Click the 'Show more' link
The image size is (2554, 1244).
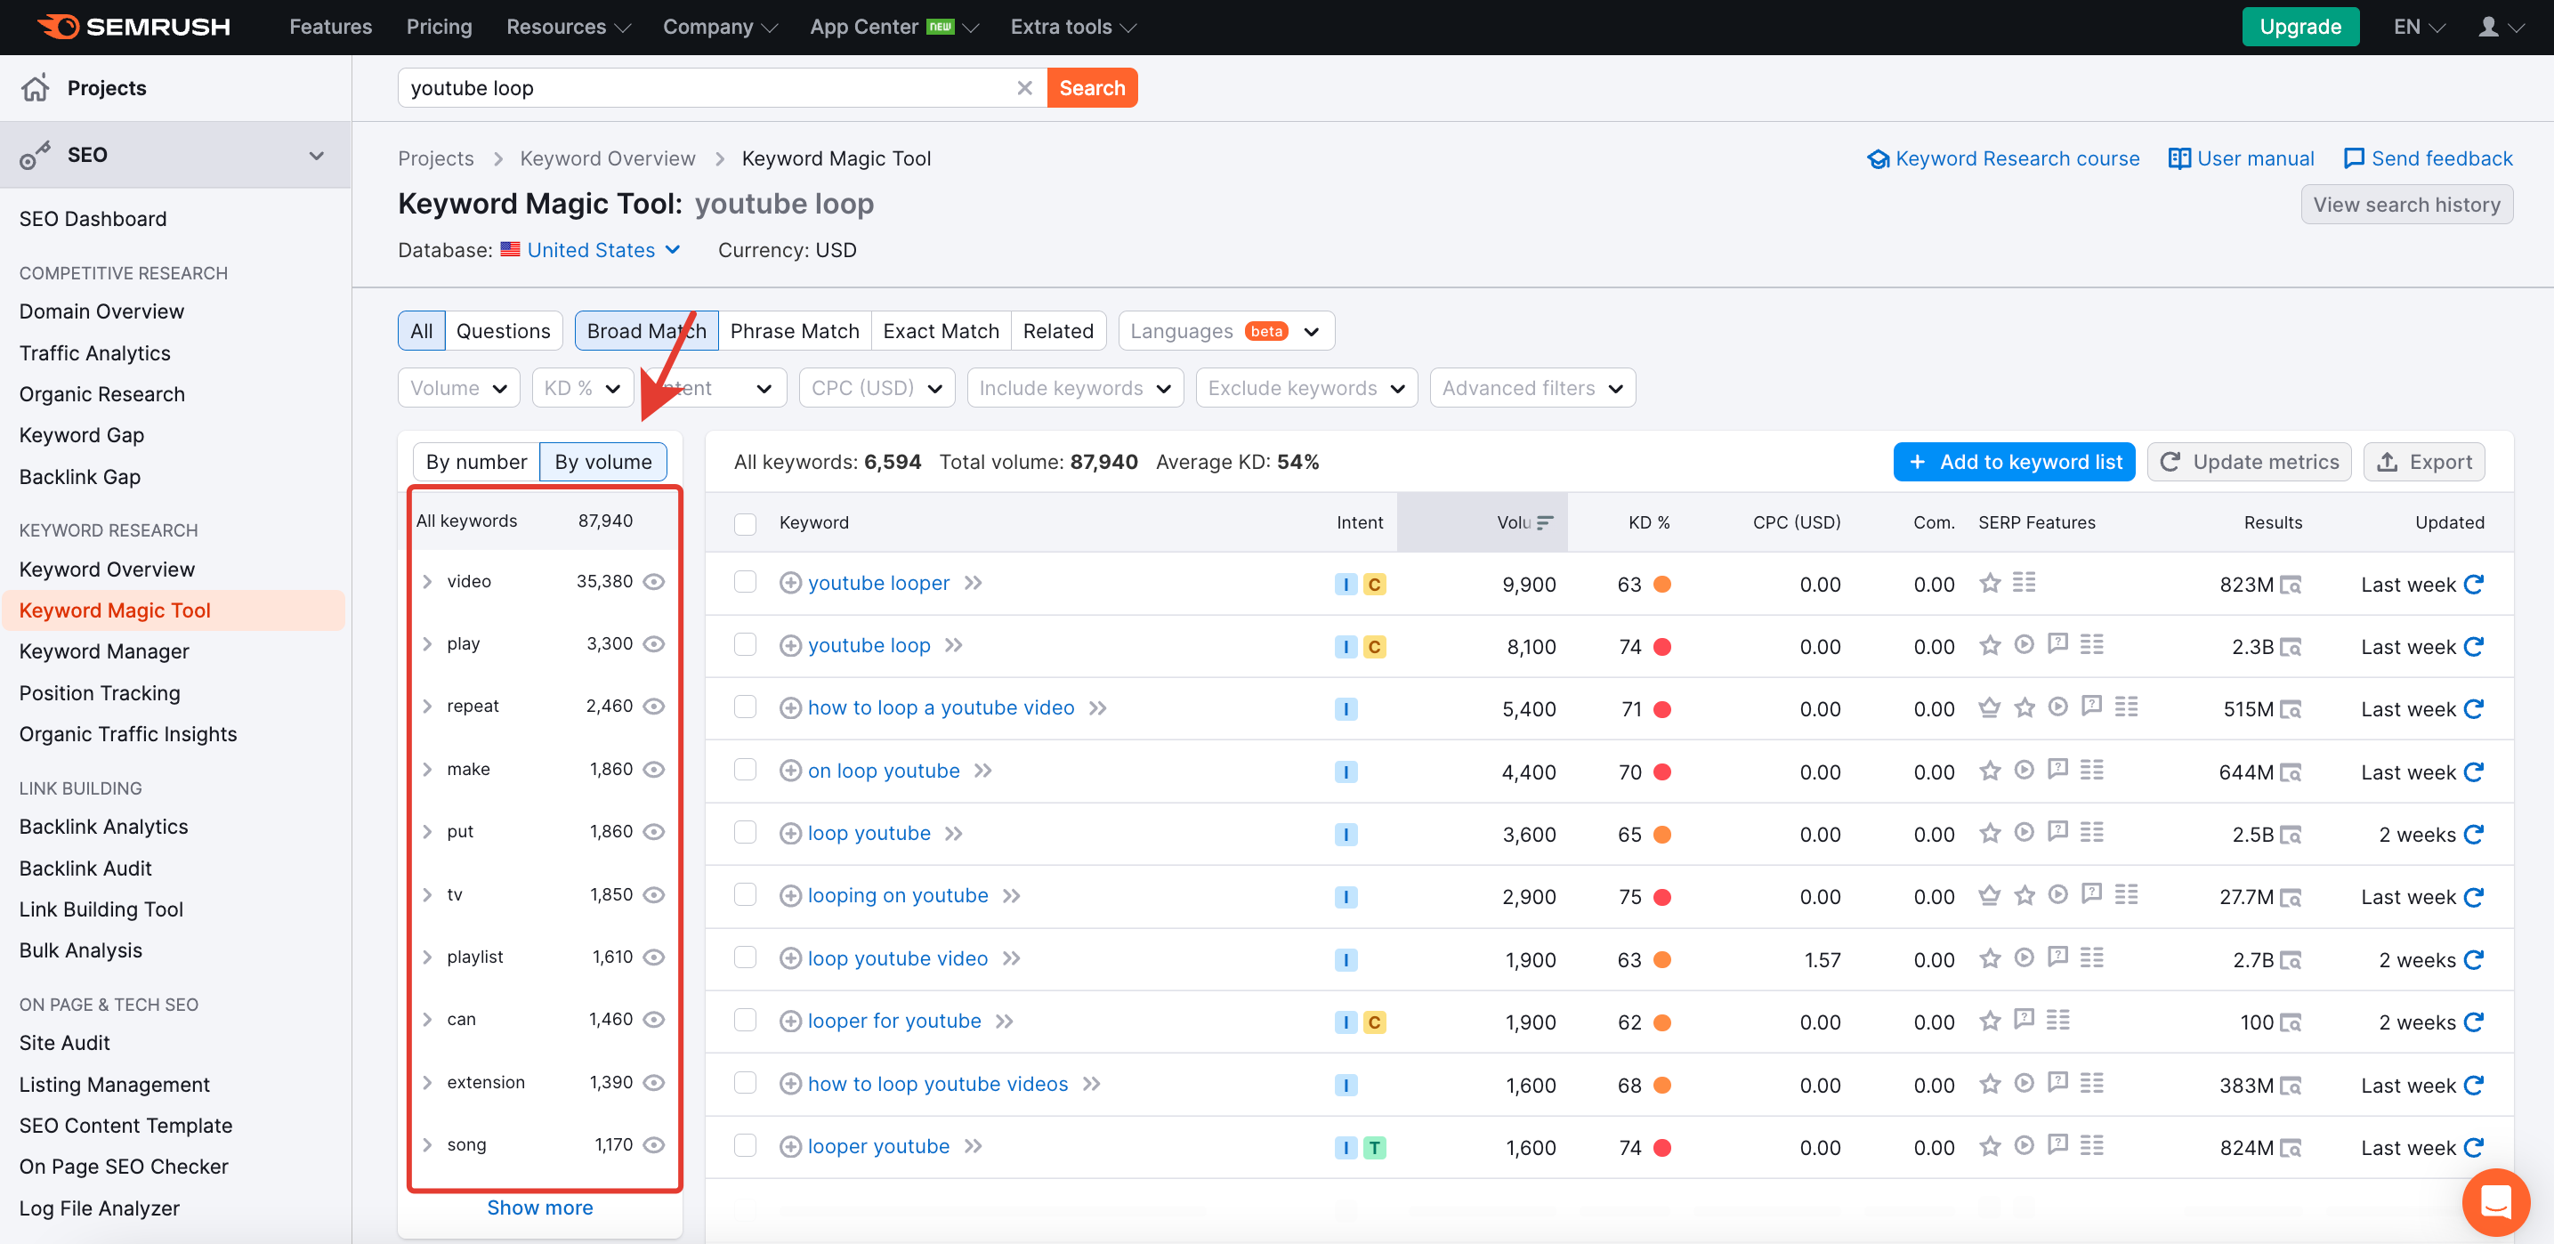coord(539,1208)
